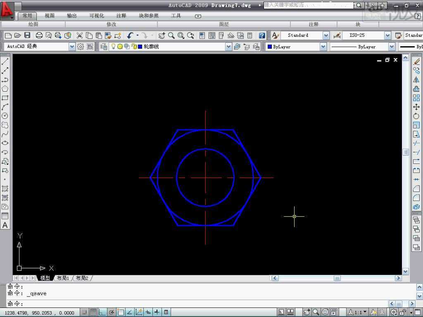423x317 pixels.
Task: Select the Move tool
Action: [416, 107]
